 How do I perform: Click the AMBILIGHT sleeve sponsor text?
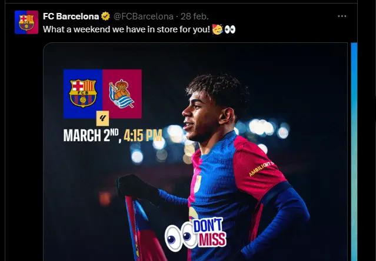pyautogui.click(x=261, y=169)
